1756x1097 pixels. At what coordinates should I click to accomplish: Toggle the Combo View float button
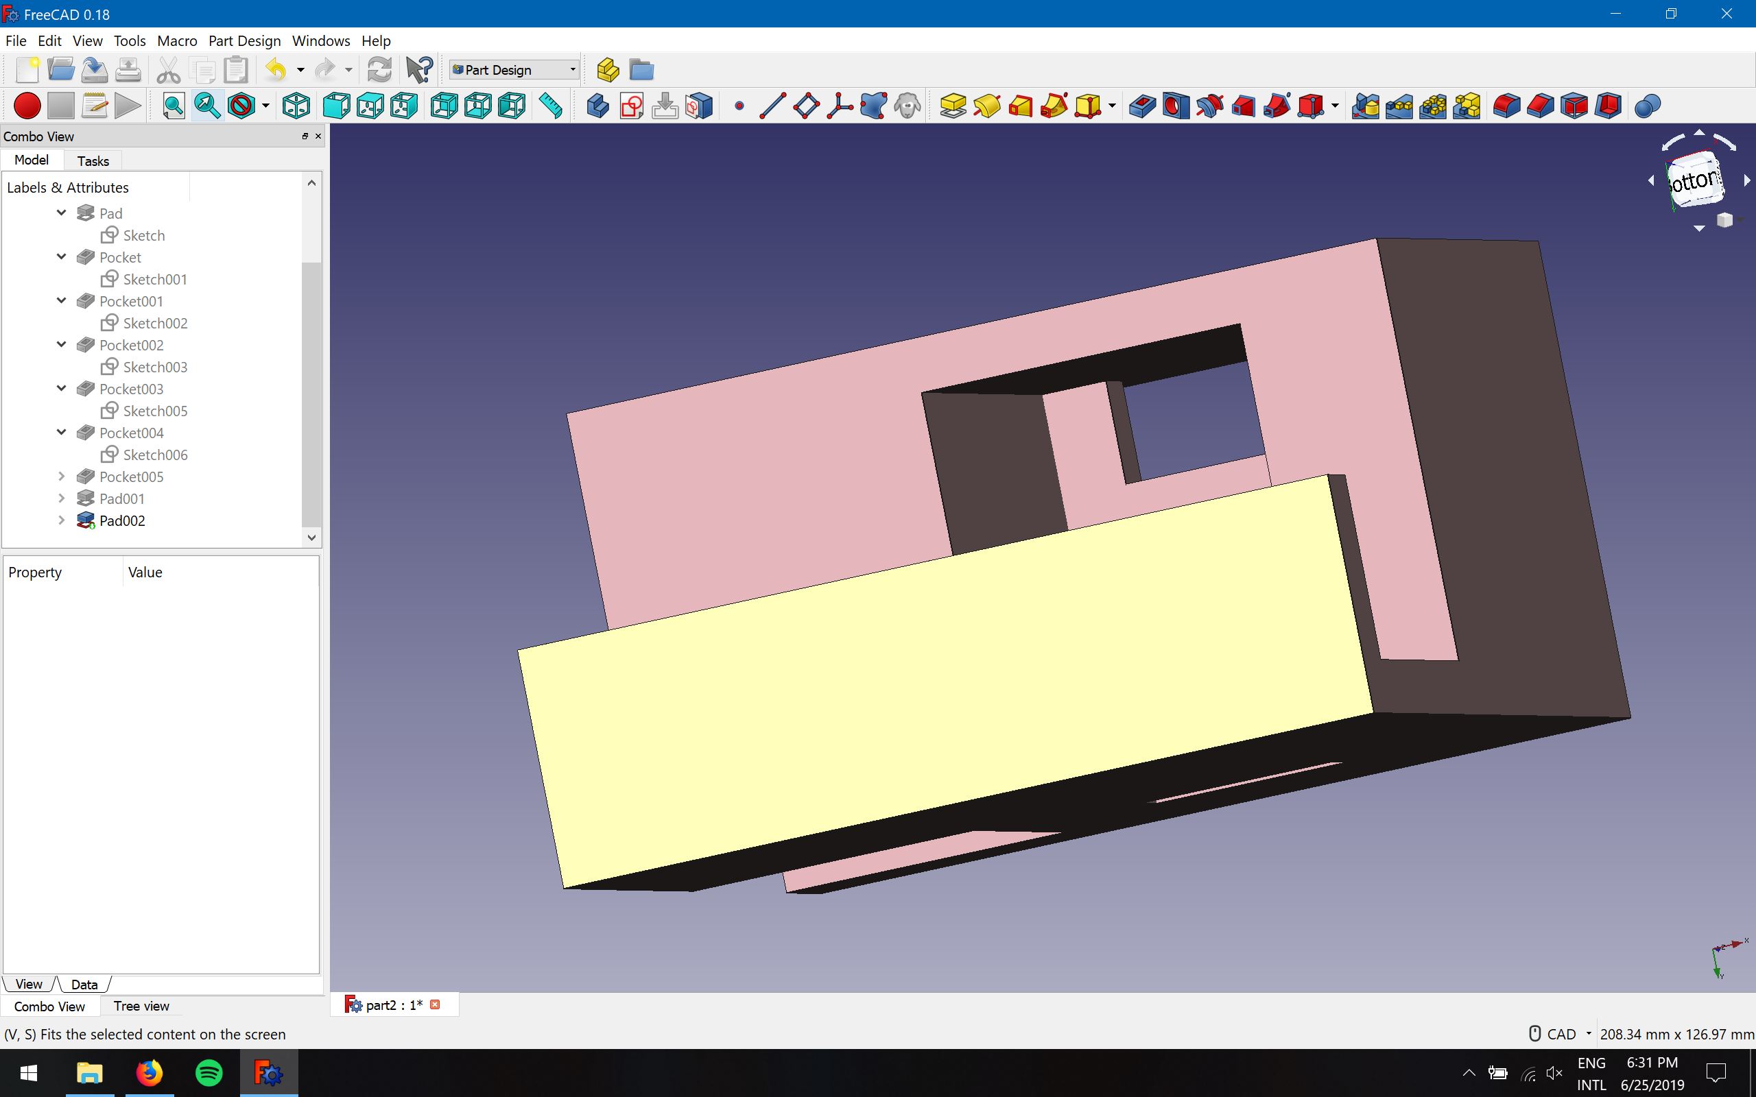305,136
